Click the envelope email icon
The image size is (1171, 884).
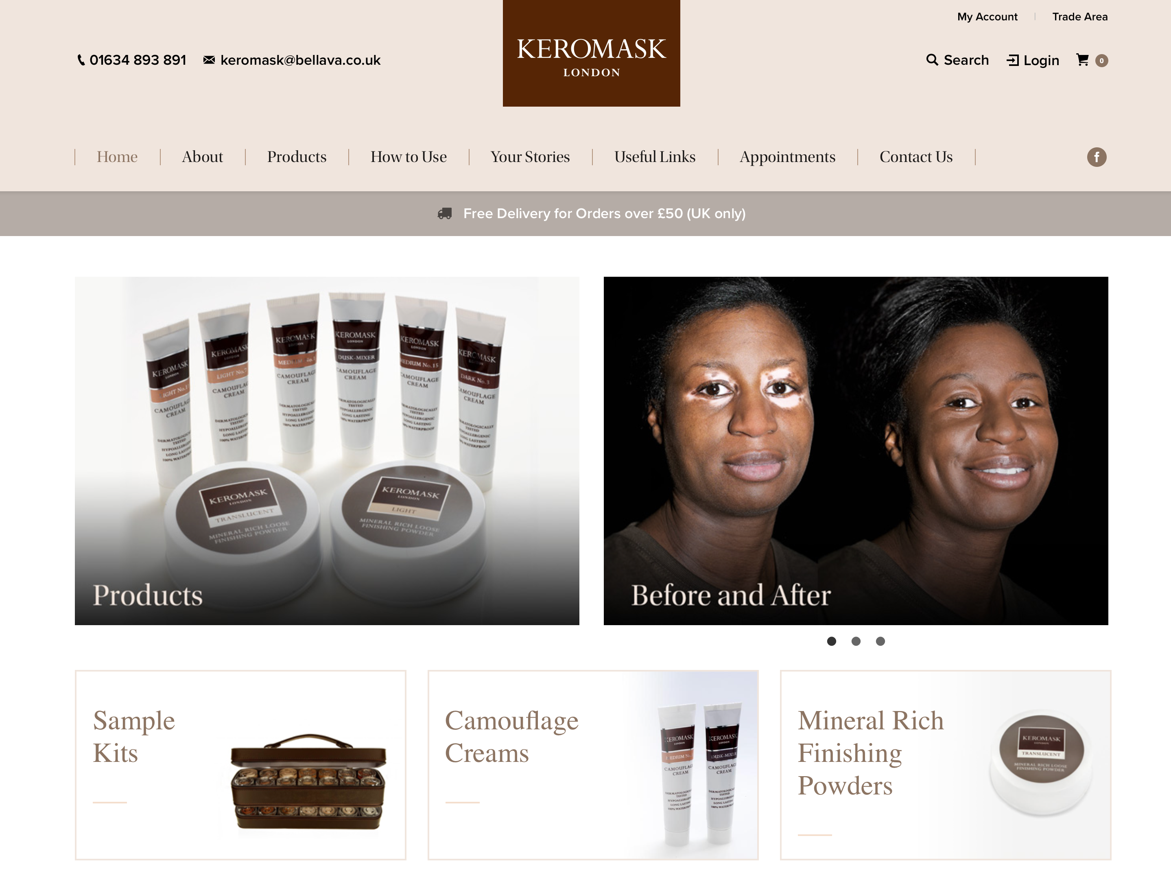tap(209, 60)
